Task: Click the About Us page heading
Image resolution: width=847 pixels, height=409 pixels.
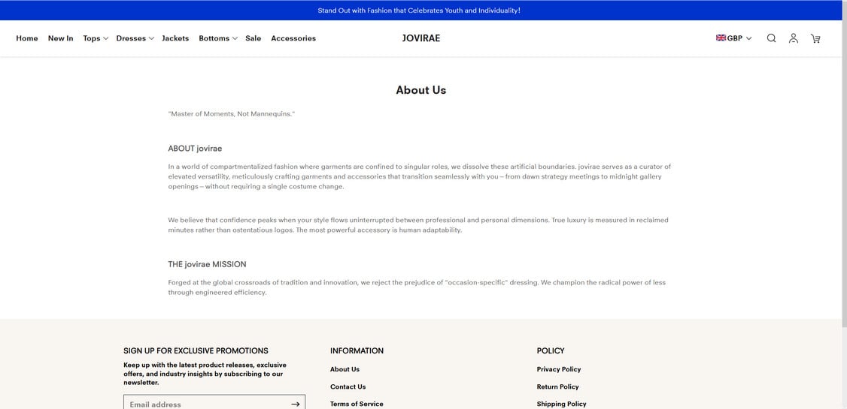Action: coord(420,90)
